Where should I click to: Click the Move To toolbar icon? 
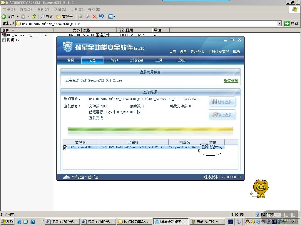click(x=81, y=16)
